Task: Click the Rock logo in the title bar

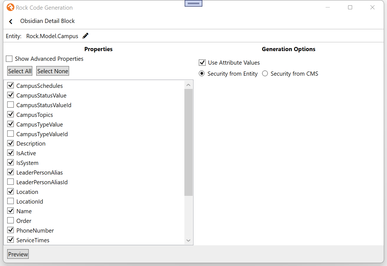Action: [x=10, y=7]
